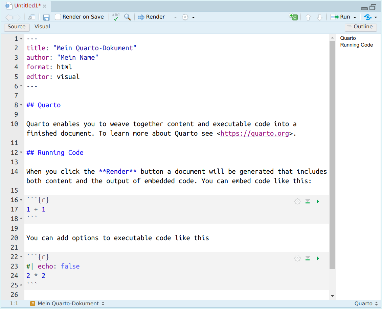
Task: Minimize the editor pane
Action: coord(364,8)
